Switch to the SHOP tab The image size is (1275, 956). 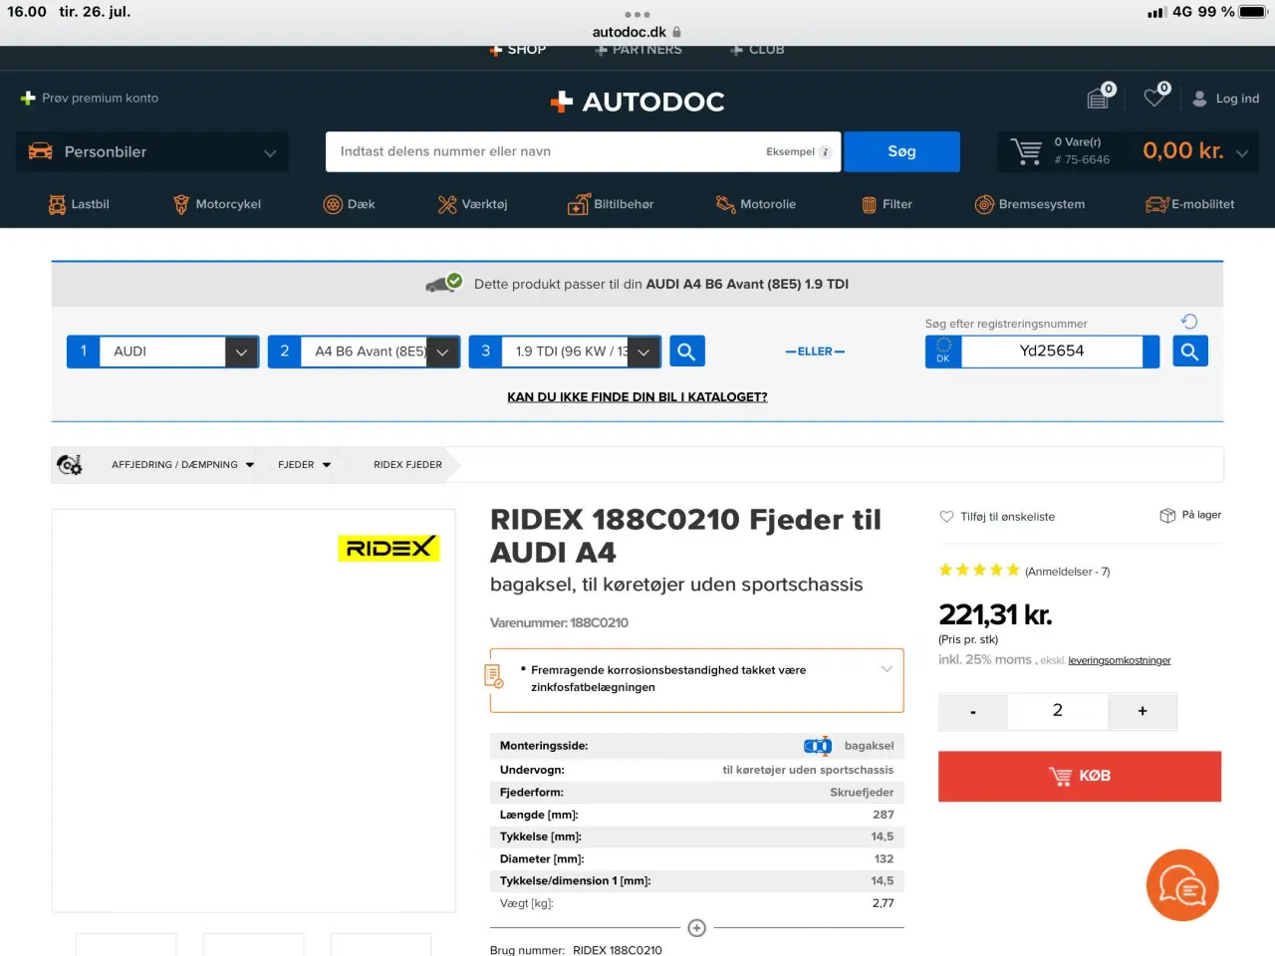[517, 50]
